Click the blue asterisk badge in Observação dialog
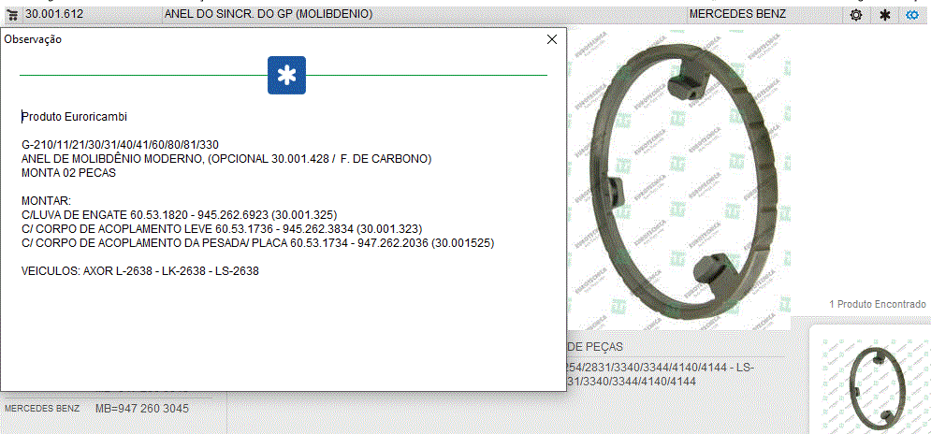The width and height of the screenshot is (931, 434). click(286, 75)
